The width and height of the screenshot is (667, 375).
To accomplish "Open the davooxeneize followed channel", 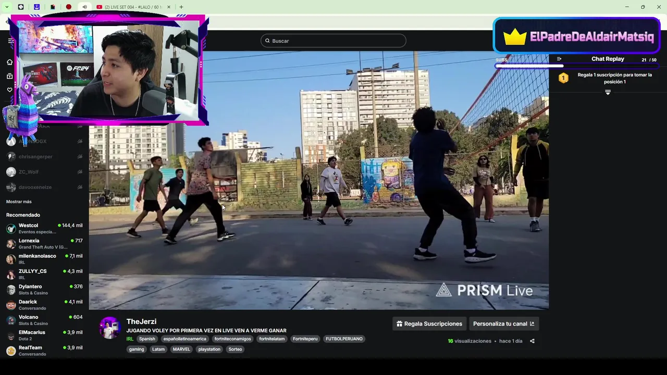I will pyautogui.click(x=44, y=187).
